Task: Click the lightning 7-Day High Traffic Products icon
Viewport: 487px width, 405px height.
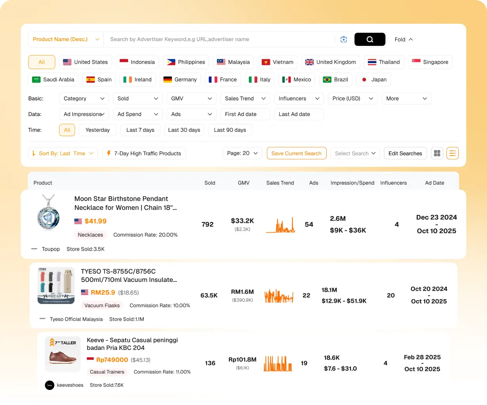Action: tap(109, 153)
